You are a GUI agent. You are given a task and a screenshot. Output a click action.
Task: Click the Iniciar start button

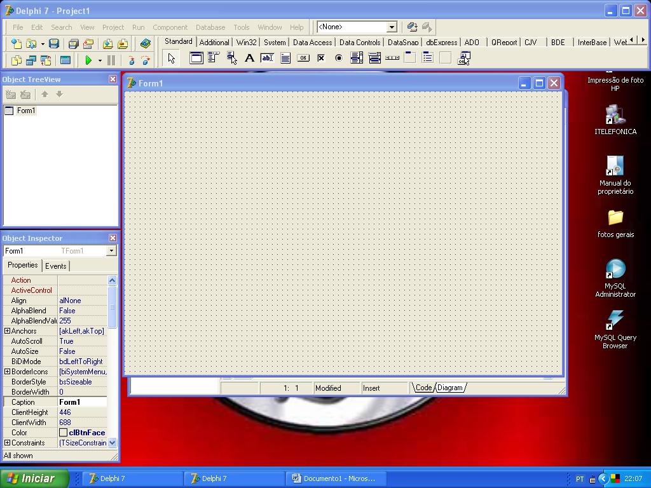pyautogui.click(x=34, y=478)
